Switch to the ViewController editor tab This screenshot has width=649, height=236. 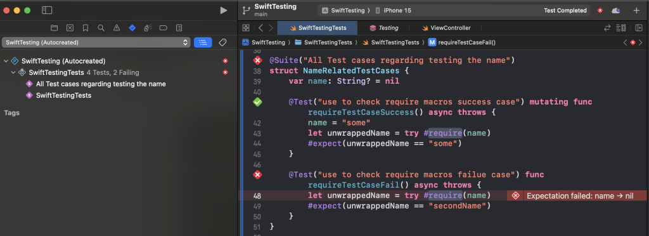447,28
